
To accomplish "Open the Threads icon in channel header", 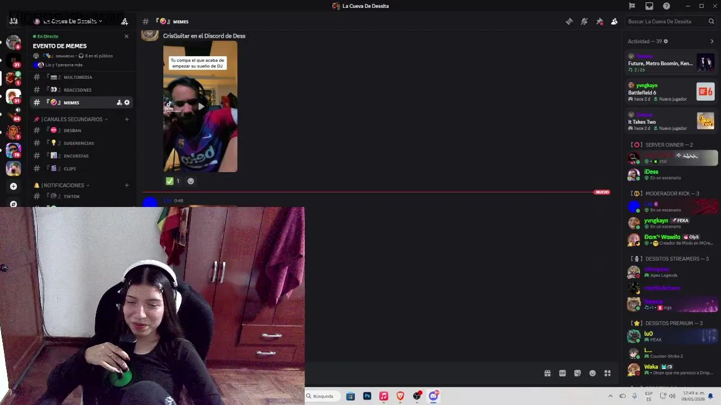I will pos(569,21).
